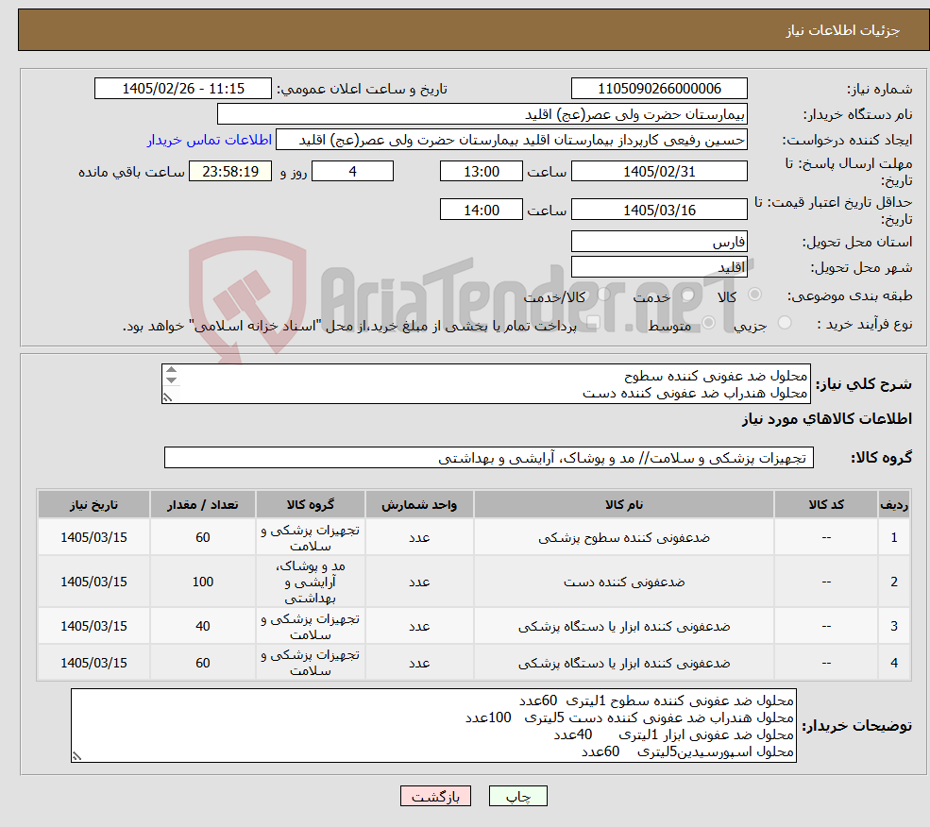This screenshot has width=930, height=827.
Task: Click the delivery province field فارس
Action: click(659, 242)
